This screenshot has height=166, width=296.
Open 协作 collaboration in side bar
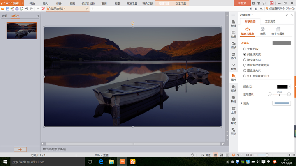[x=234, y=56]
